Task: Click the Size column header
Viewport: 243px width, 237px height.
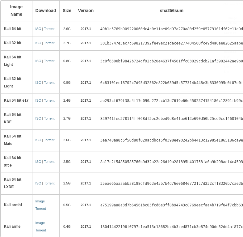Action: 67,11
